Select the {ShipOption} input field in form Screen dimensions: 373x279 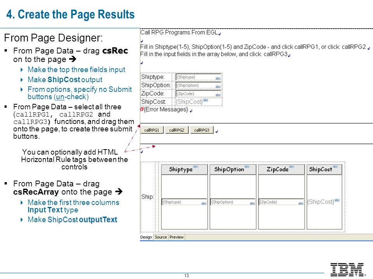pyautogui.click(x=199, y=85)
